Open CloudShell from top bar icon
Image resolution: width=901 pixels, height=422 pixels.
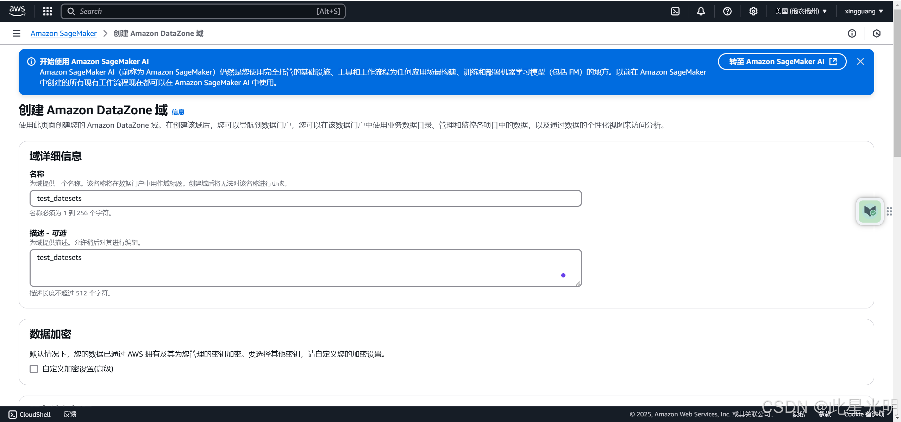[x=675, y=11]
